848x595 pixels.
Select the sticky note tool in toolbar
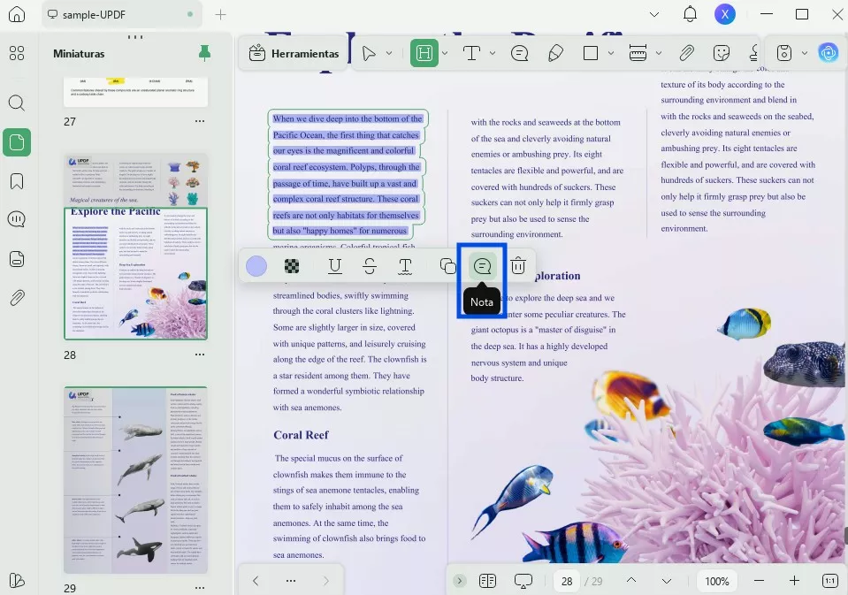(x=519, y=53)
